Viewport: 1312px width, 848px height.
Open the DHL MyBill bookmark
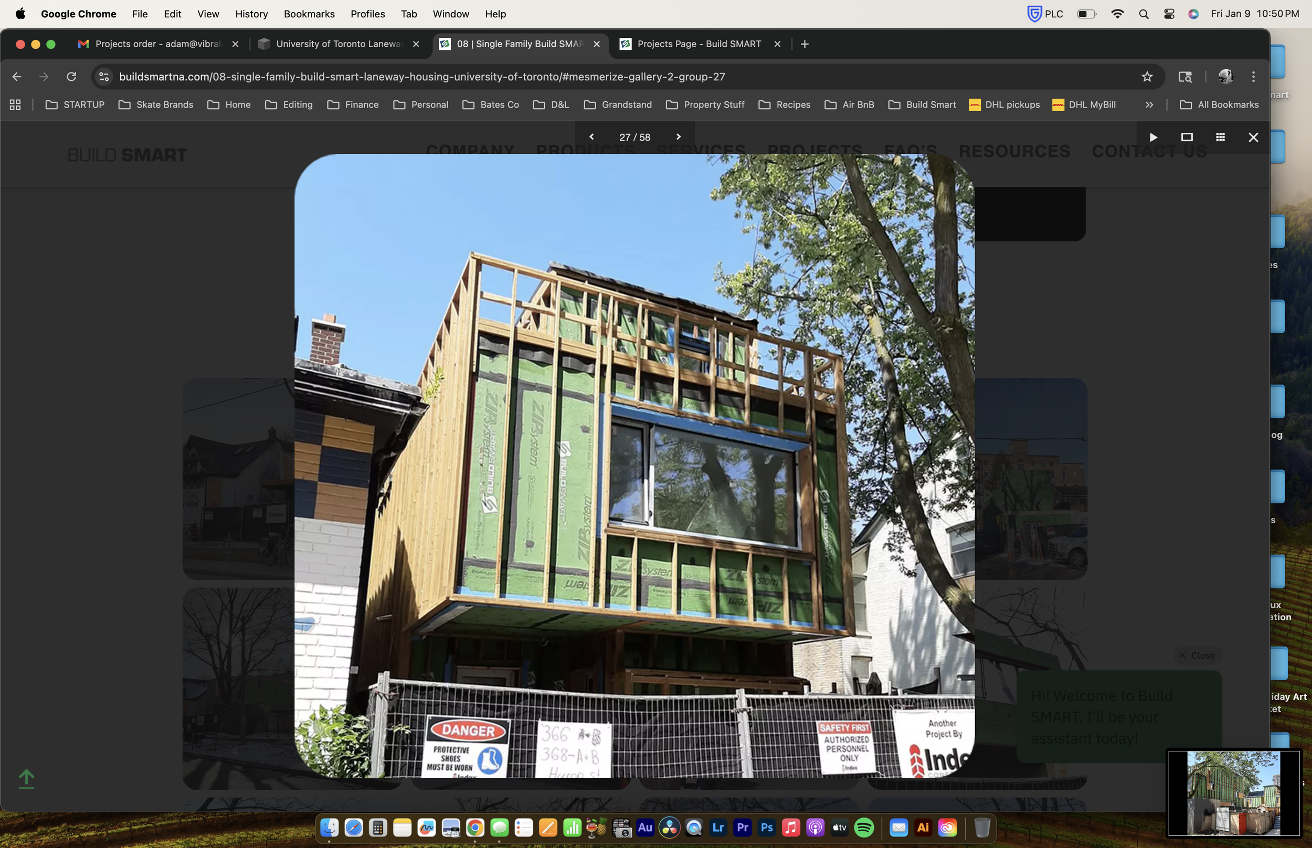[1084, 104]
